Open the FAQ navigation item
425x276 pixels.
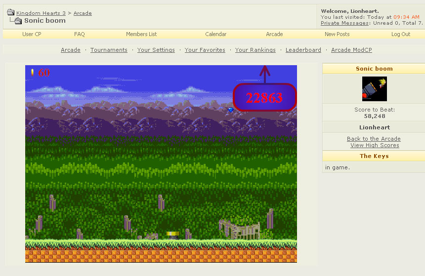pos(80,34)
